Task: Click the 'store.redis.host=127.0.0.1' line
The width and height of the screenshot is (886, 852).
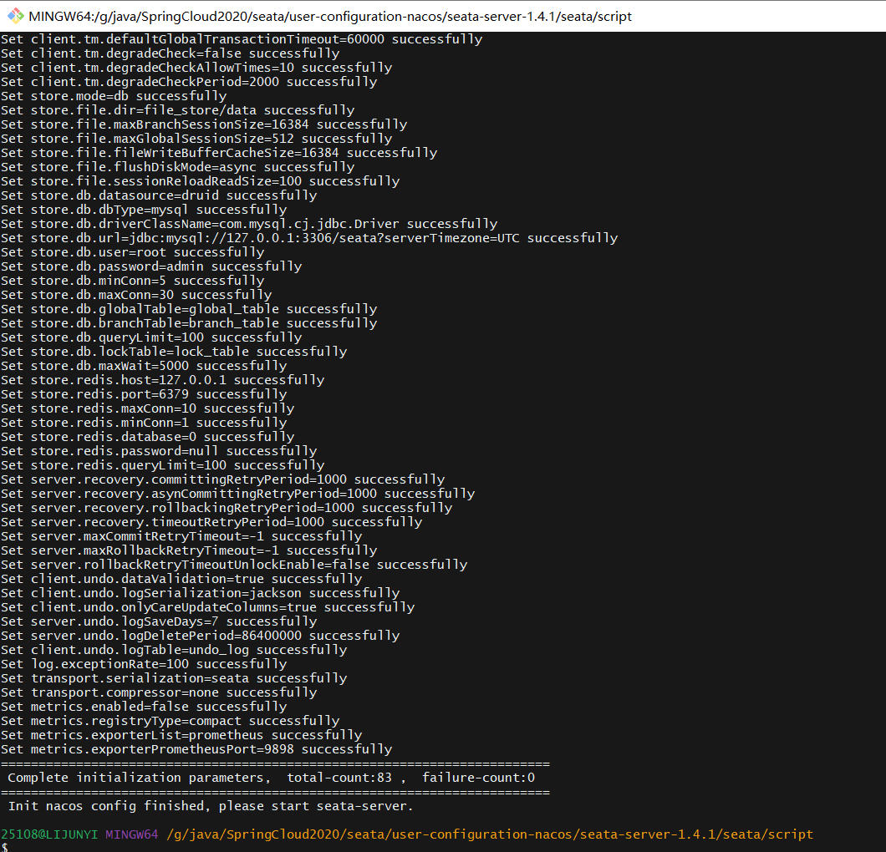Action: pos(162,380)
